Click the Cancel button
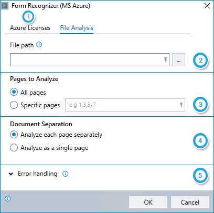214x213 pixels. pos(190,202)
